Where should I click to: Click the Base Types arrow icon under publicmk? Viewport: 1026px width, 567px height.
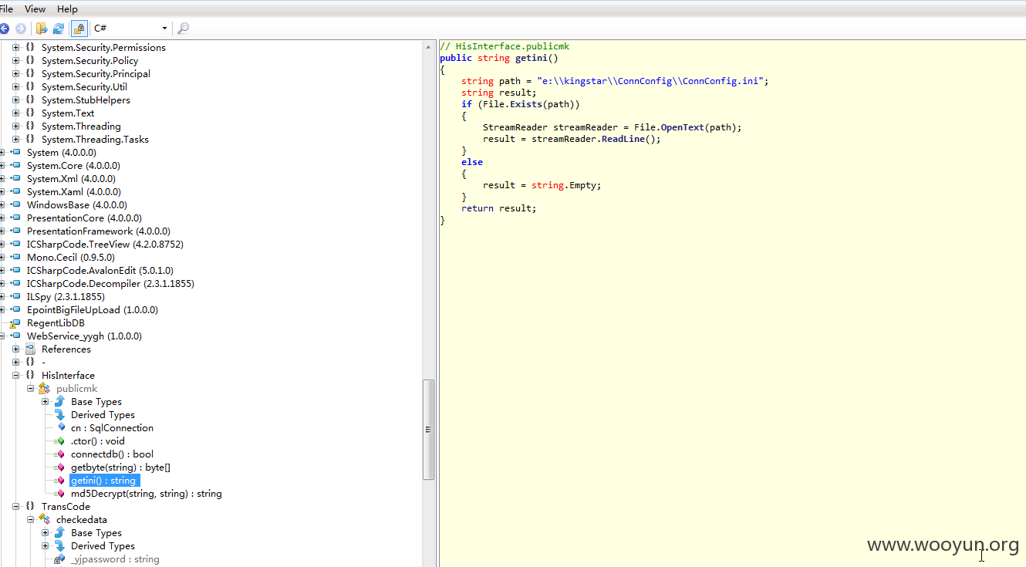coord(59,401)
